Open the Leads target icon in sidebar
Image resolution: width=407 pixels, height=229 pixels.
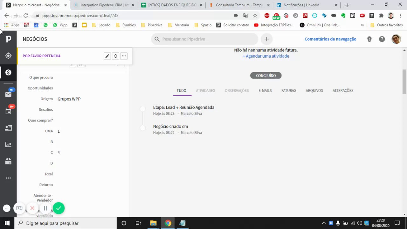pyautogui.click(x=8, y=56)
